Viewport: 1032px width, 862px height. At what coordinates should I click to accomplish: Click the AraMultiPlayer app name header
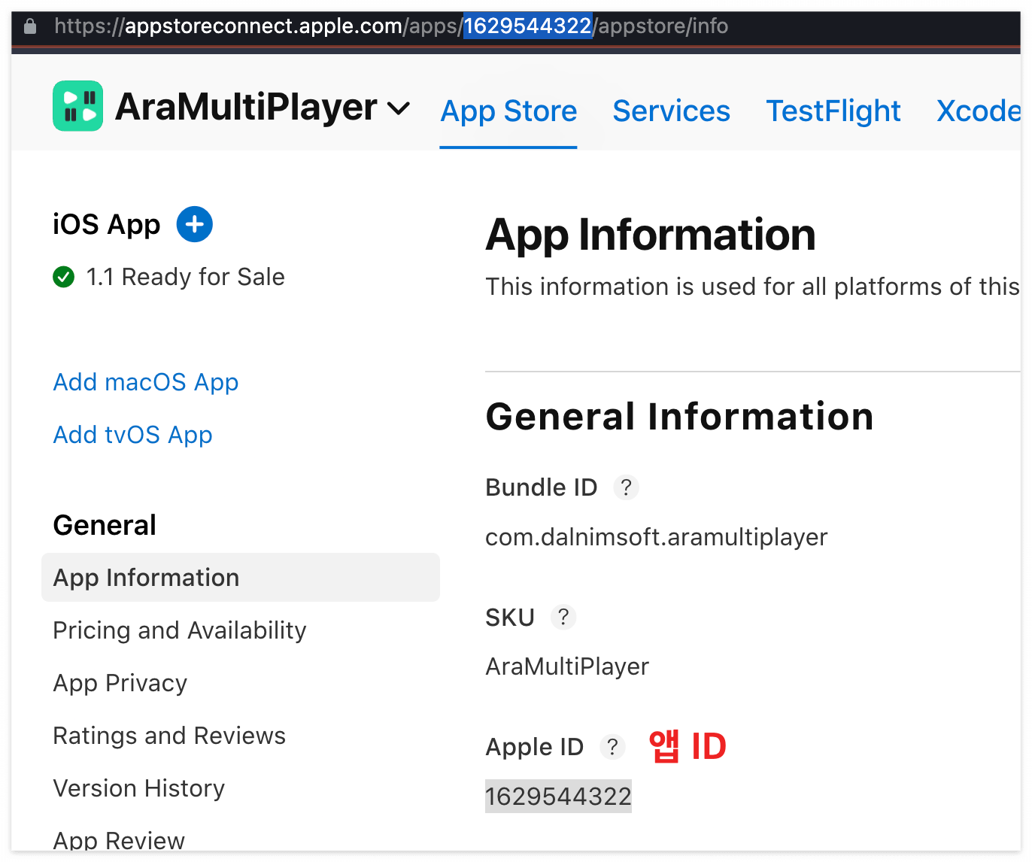coord(246,107)
